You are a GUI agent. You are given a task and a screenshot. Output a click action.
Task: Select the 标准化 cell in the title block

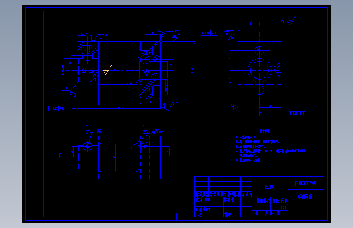[x=229, y=200]
